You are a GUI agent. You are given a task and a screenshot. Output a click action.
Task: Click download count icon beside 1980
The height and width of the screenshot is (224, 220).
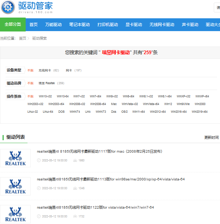pos(75,160)
